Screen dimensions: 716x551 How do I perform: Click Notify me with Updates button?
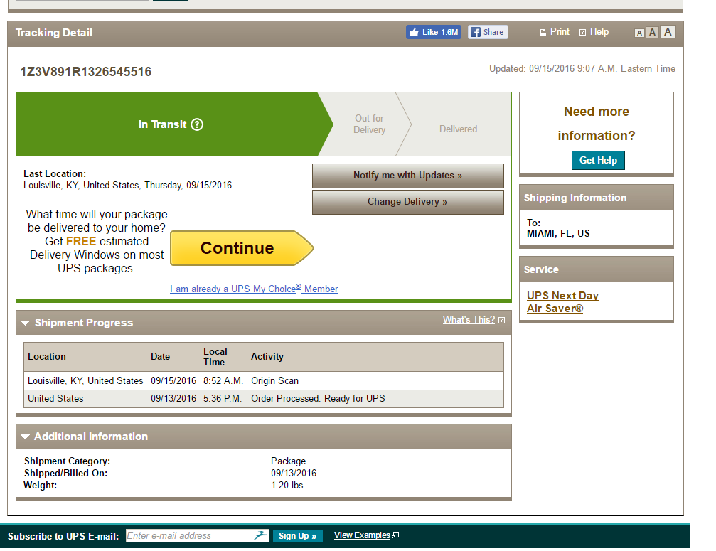coord(408,176)
